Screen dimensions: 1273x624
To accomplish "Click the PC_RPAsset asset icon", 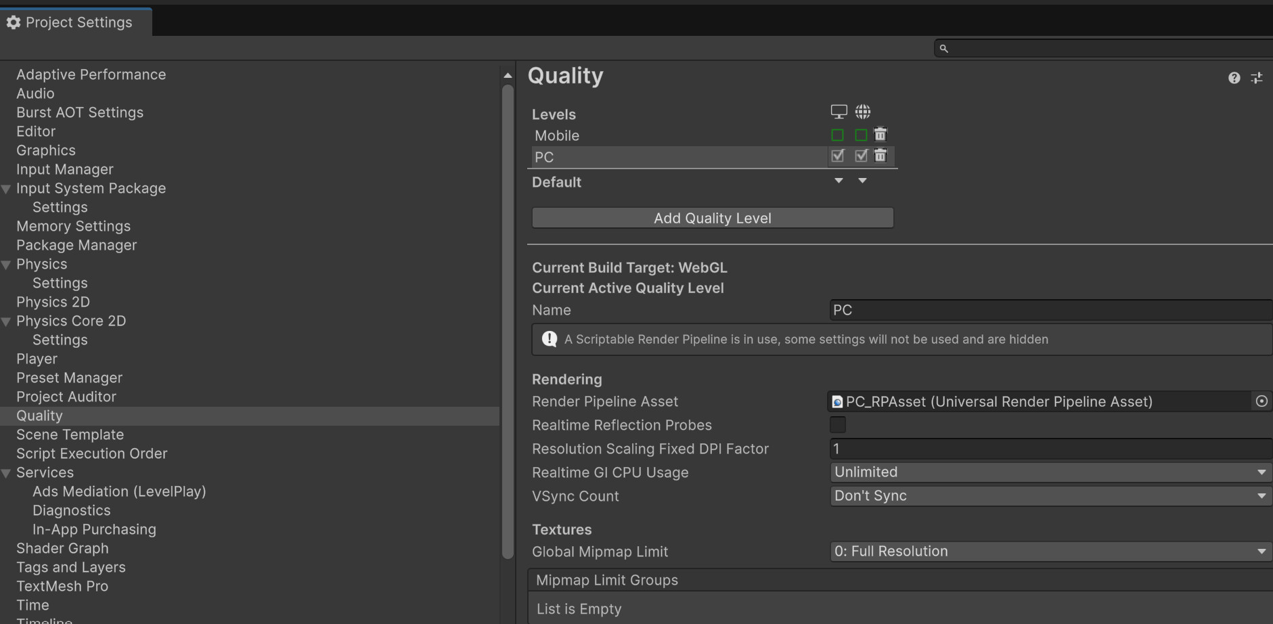I will point(837,402).
